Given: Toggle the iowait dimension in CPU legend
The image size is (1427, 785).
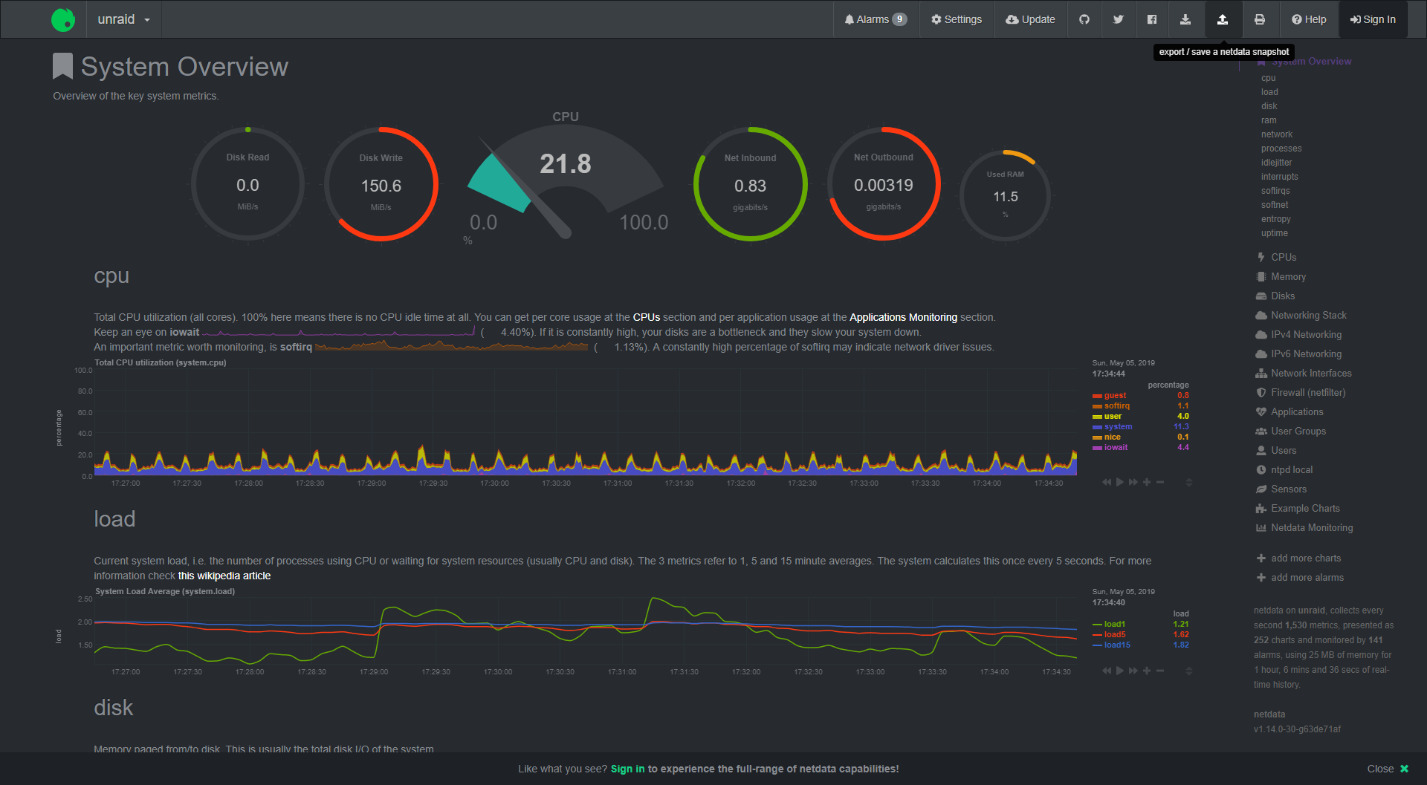Looking at the screenshot, I should pos(1116,447).
